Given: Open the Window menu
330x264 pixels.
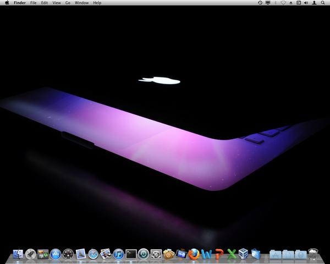Looking at the screenshot, I should pyautogui.click(x=81, y=3).
